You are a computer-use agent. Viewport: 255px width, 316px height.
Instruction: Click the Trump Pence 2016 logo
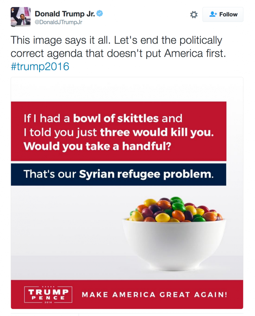tap(48, 294)
